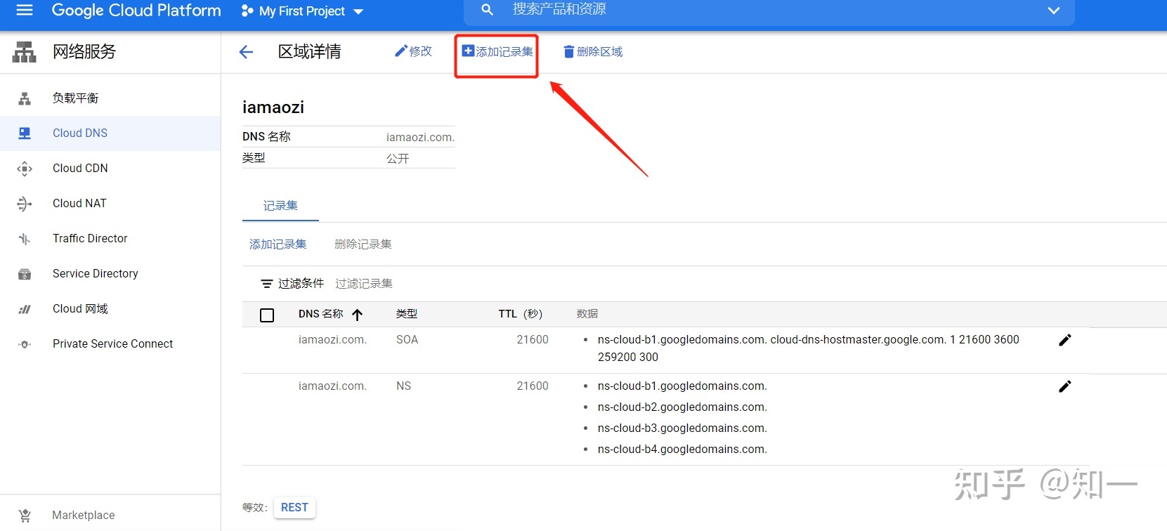Open Private Service Connect in the sidebar
Viewport: 1167px width, 531px height.
tap(110, 344)
